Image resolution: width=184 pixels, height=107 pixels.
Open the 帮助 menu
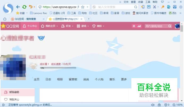tap(155, 2)
